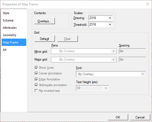Screen dimensions: 152x122
Task: Disable Abbreviate annotation checkbox
Action: (x=36, y=85)
